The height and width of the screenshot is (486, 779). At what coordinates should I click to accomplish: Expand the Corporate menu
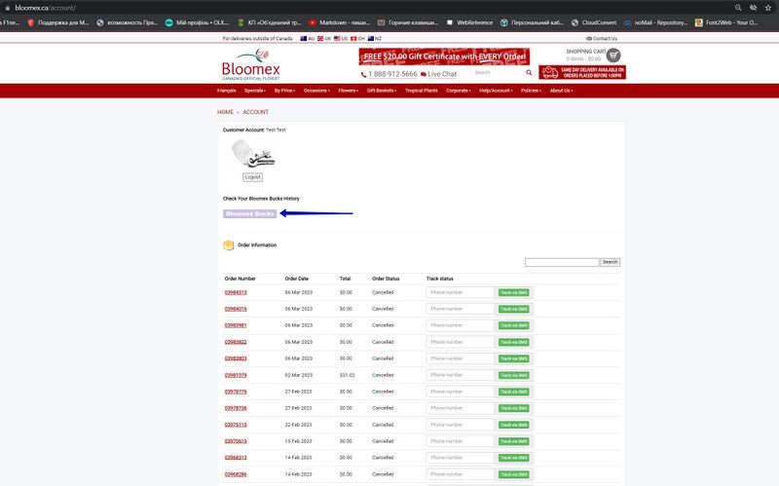(x=458, y=91)
